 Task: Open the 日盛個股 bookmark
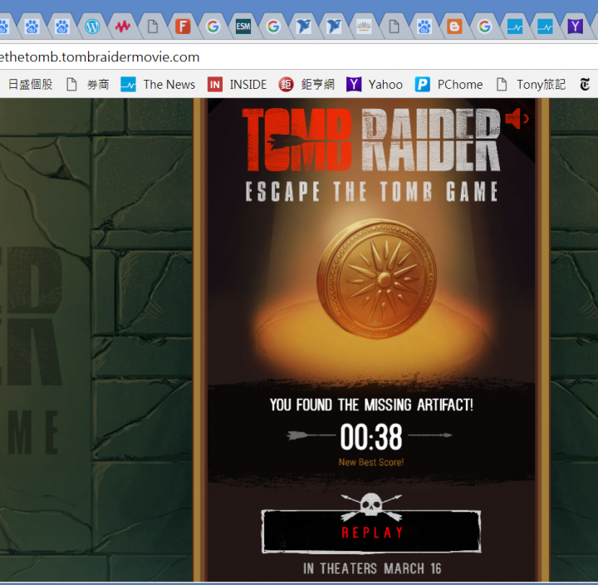(30, 84)
